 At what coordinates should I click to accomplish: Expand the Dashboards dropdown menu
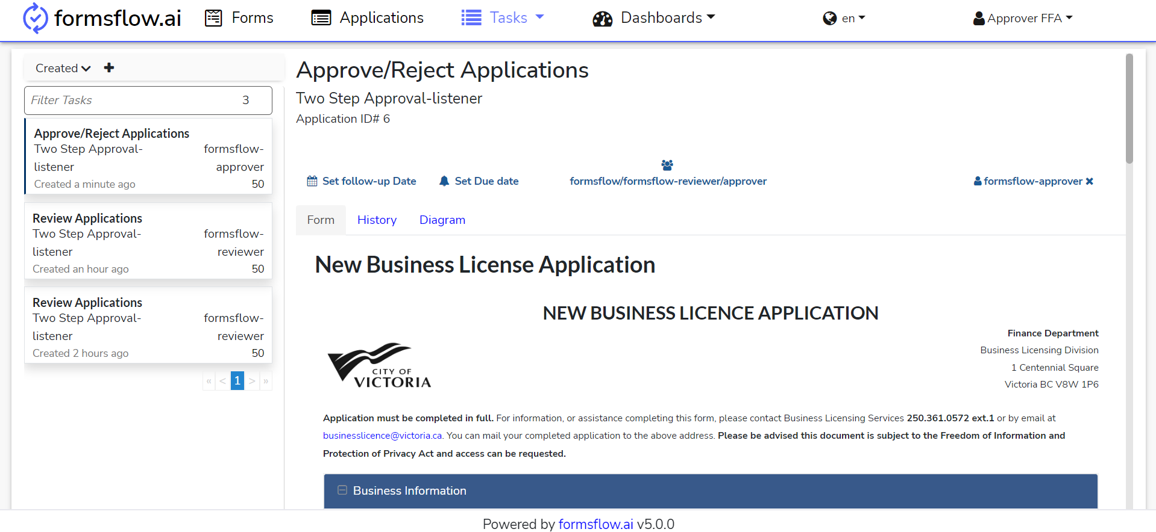(654, 18)
